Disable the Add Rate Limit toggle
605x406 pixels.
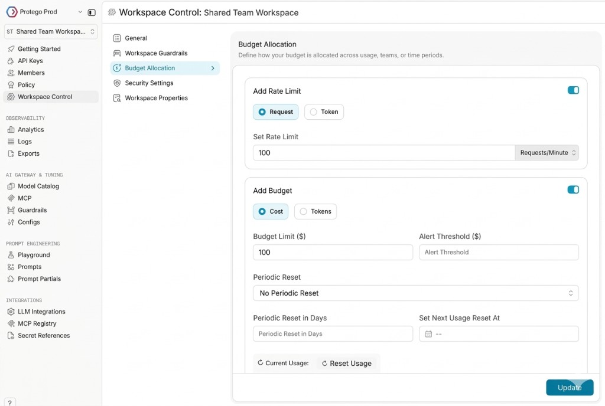pos(573,90)
